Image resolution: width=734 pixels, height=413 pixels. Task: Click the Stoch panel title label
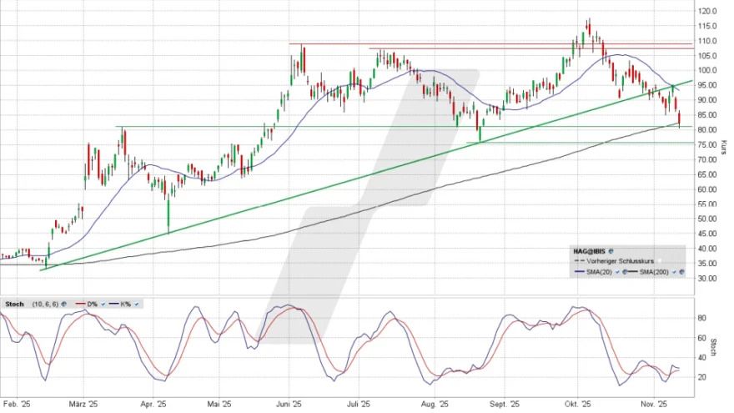click(x=14, y=304)
